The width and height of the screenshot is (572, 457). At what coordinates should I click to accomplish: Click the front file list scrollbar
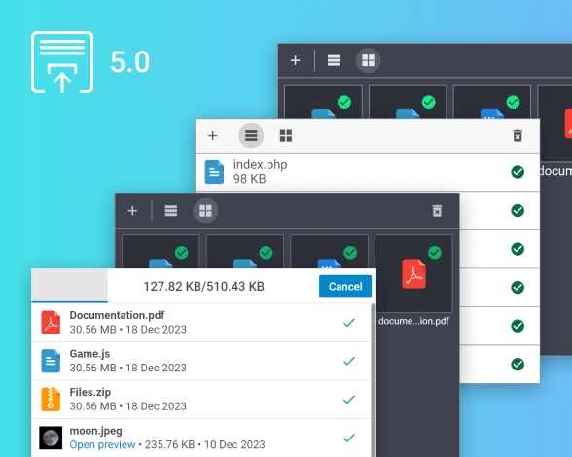pyautogui.click(x=374, y=380)
